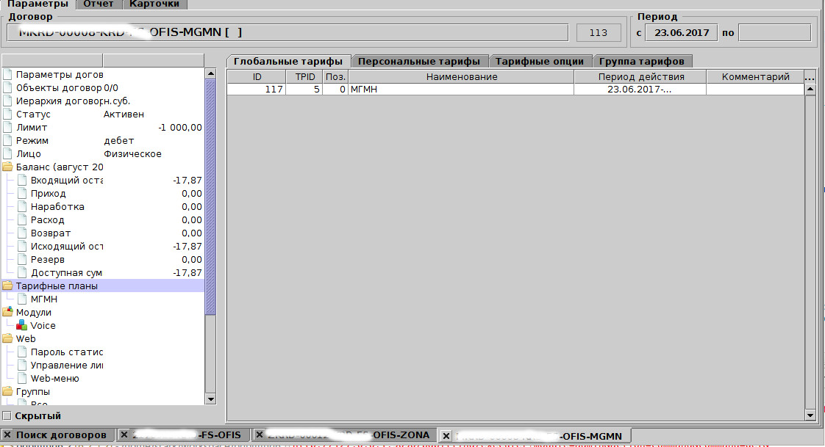Sort table by Наименование column header
This screenshot has height=447, width=825.
click(x=460, y=76)
